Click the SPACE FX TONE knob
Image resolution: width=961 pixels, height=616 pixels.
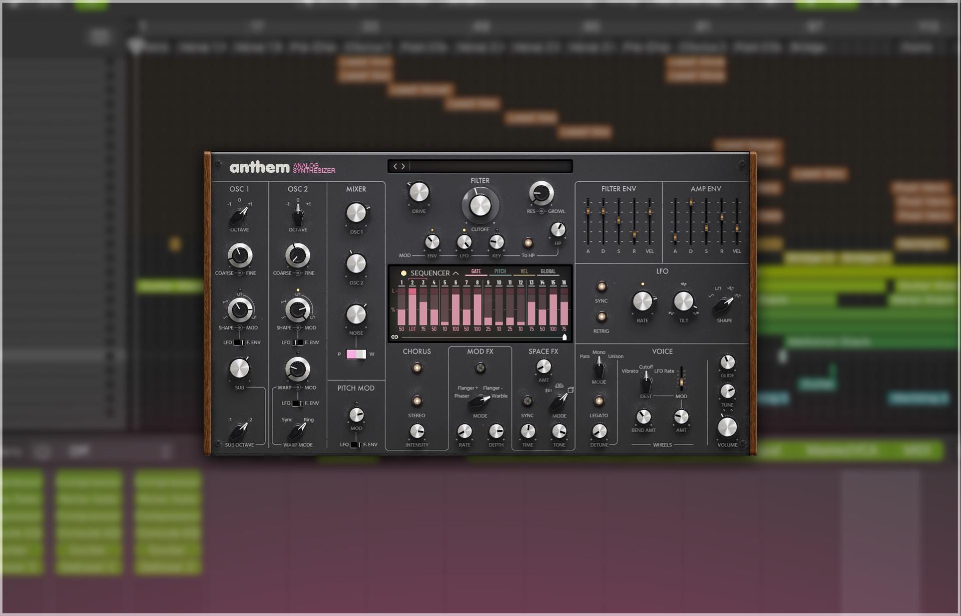coord(559,431)
